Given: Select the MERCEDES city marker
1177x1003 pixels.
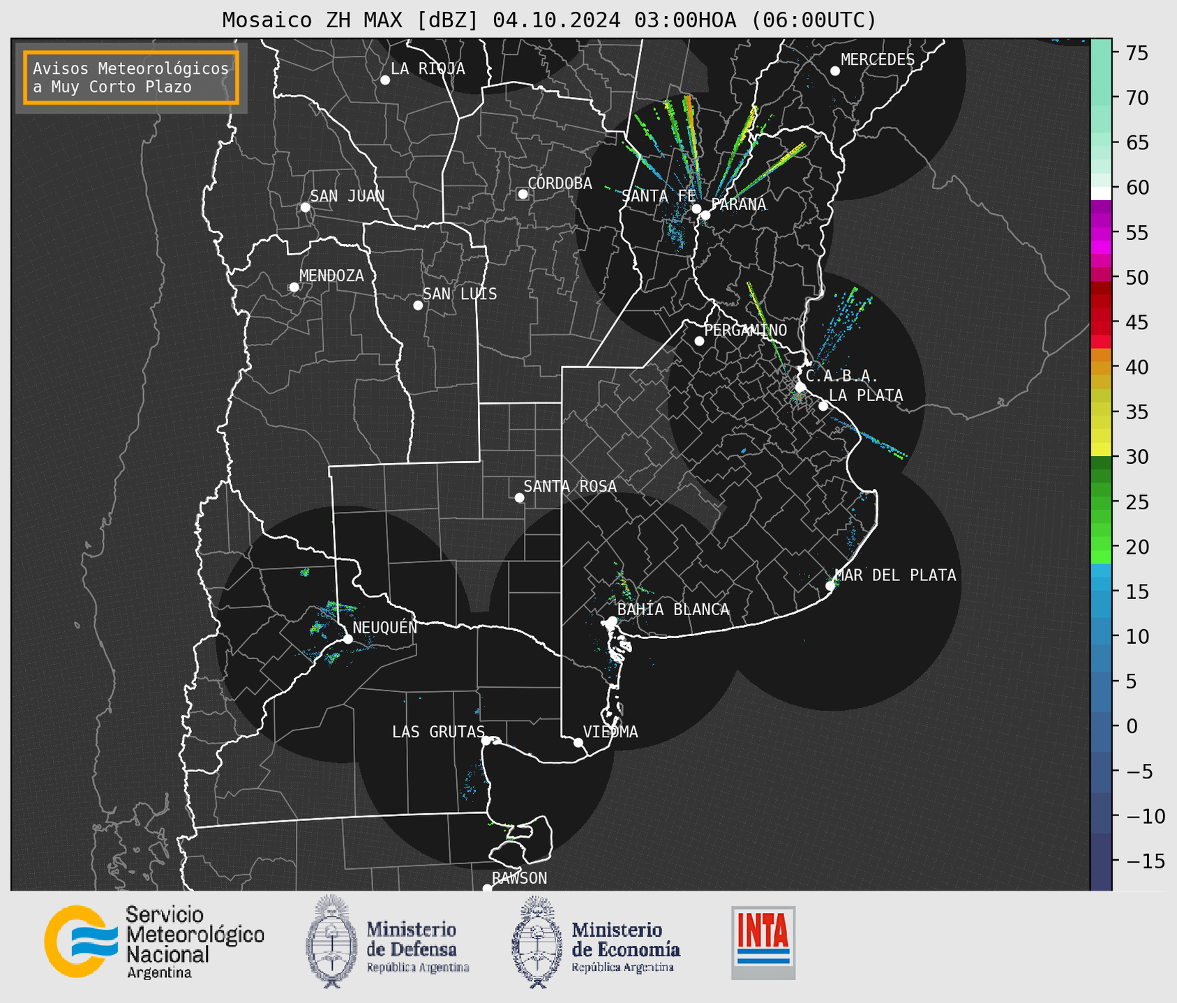Looking at the screenshot, I should [835, 71].
